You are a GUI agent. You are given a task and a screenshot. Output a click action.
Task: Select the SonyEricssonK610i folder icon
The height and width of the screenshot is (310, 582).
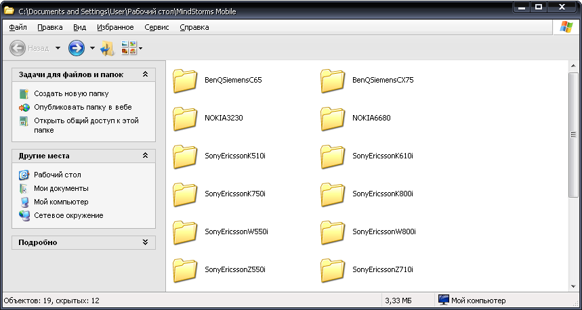pos(333,156)
